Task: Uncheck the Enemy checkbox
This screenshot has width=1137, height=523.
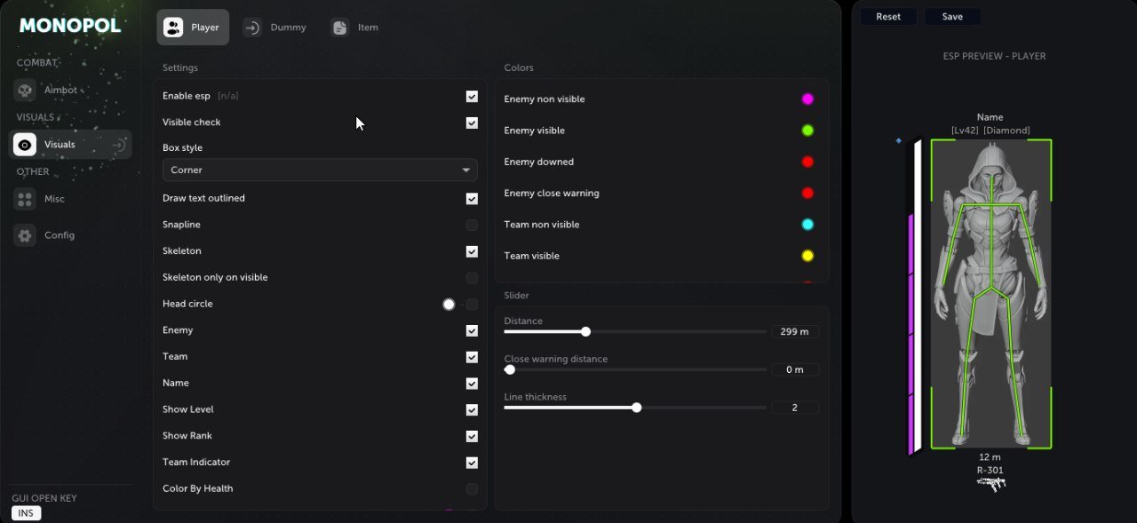Action: (x=472, y=330)
